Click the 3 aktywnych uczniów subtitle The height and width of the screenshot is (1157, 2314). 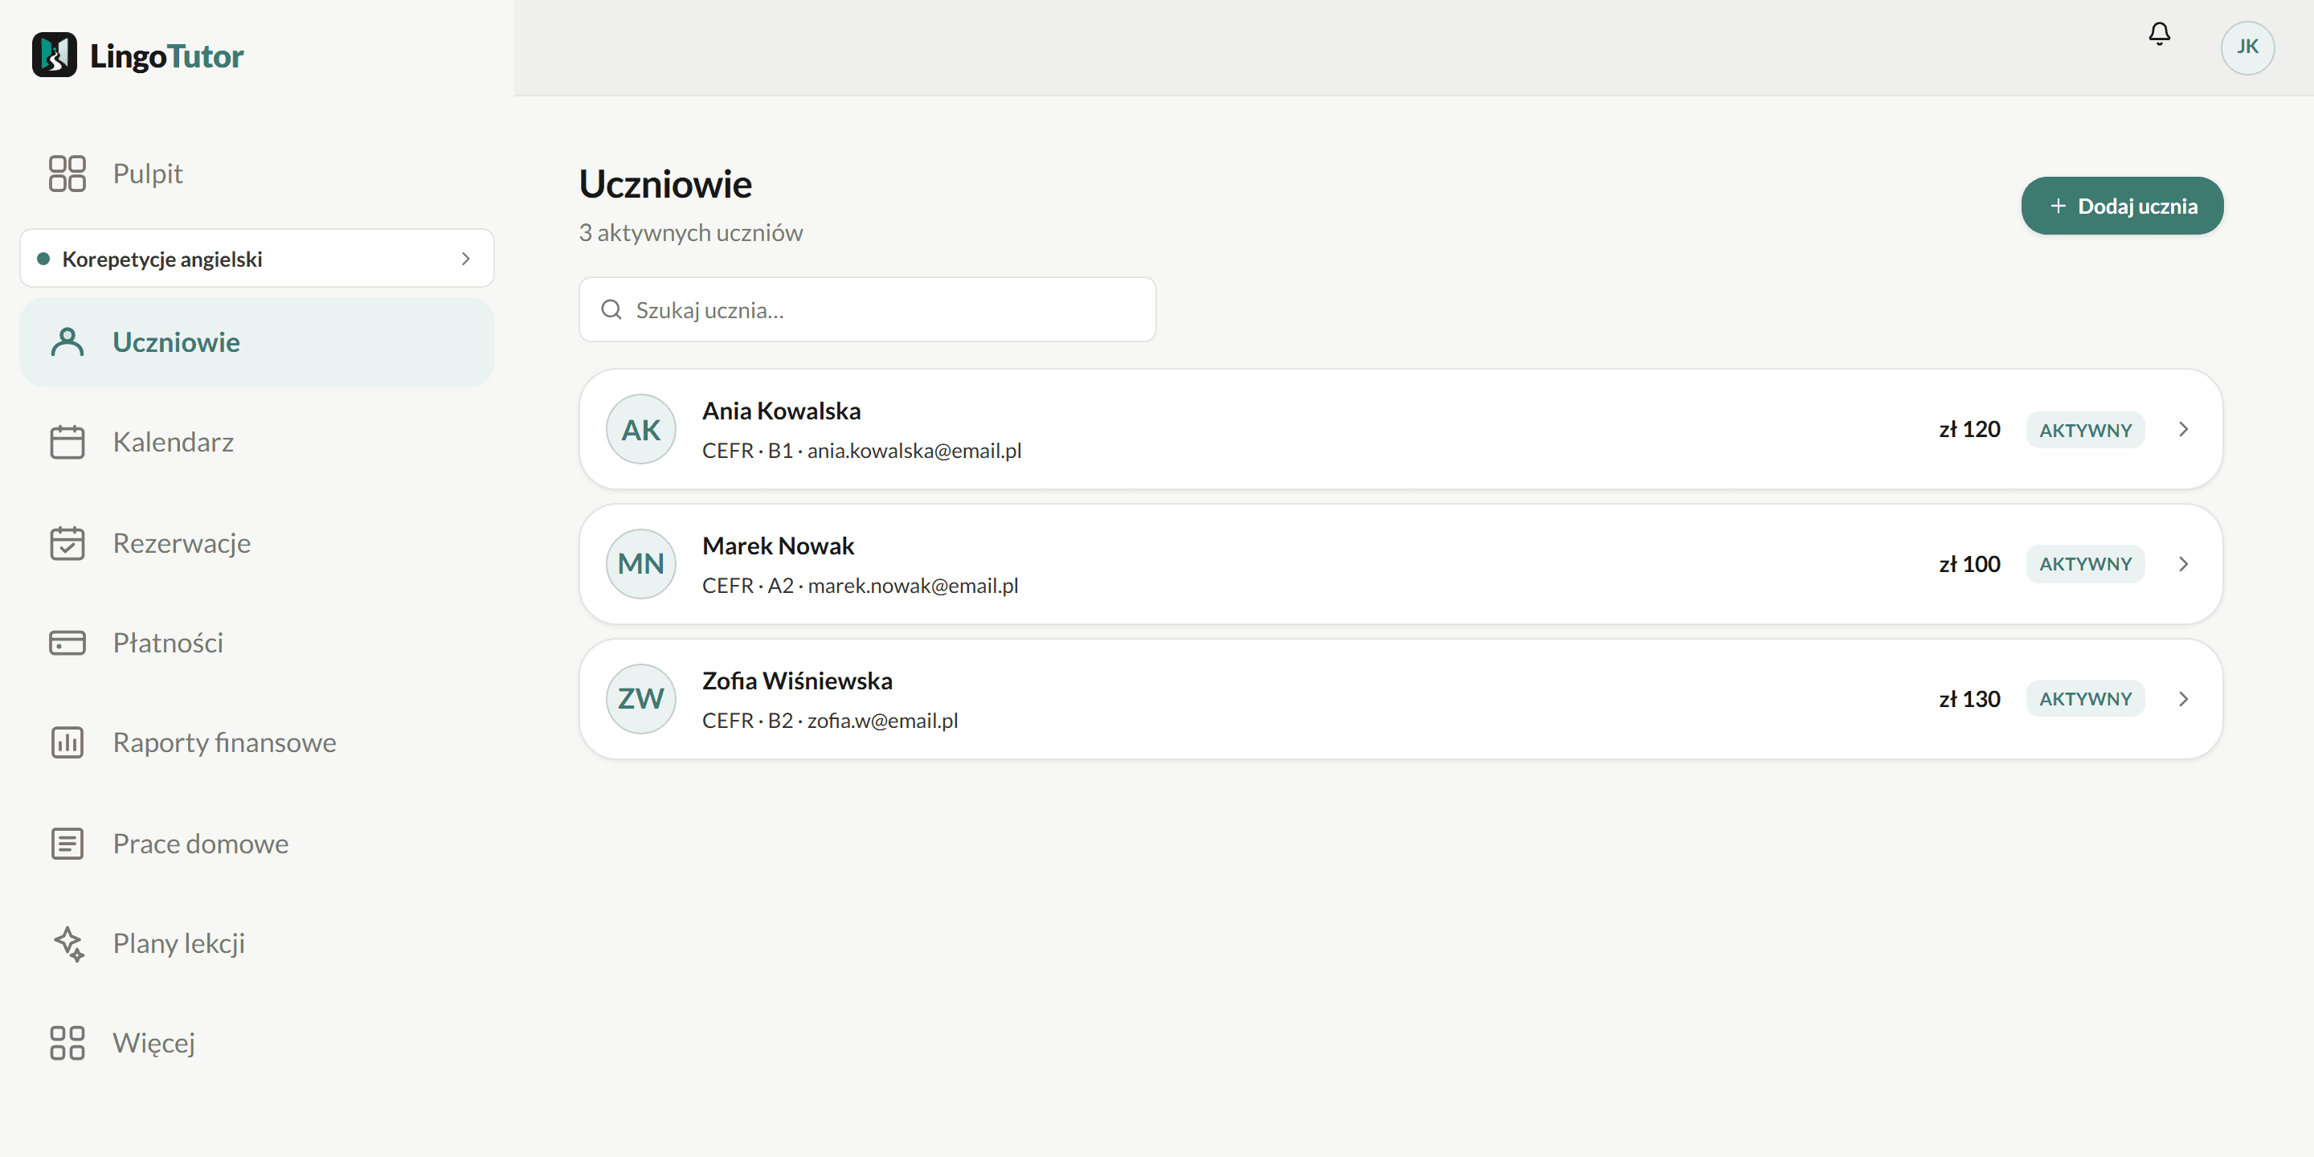(691, 233)
